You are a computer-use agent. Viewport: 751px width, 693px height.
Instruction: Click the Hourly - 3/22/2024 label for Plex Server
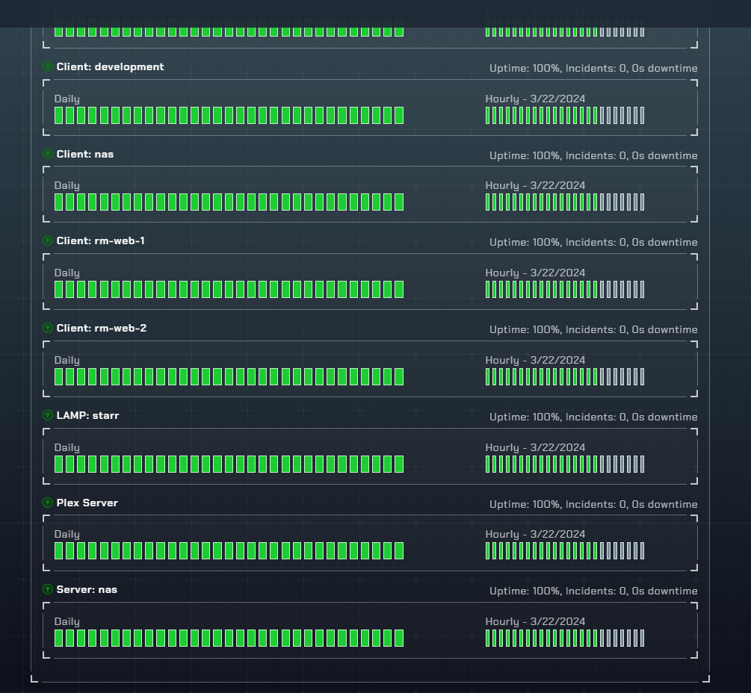pyautogui.click(x=535, y=534)
